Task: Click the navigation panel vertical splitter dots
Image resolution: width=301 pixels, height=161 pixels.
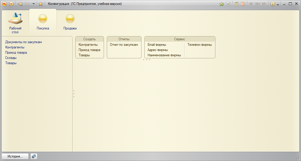Action: click(74, 94)
